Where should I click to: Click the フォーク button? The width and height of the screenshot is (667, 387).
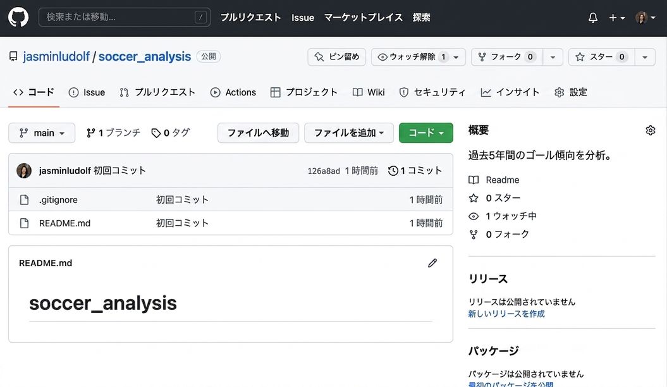point(506,56)
